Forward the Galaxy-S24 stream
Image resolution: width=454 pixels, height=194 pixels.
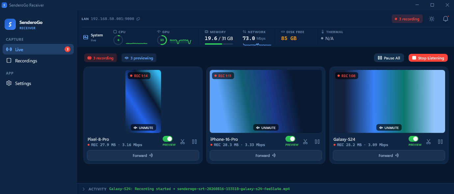pyautogui.click(x=389, y=155)
